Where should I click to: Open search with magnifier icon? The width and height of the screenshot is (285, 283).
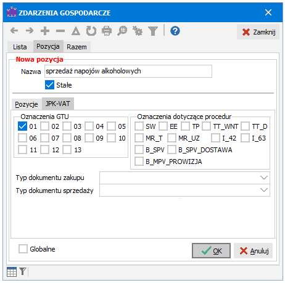(x=122, y=31)
